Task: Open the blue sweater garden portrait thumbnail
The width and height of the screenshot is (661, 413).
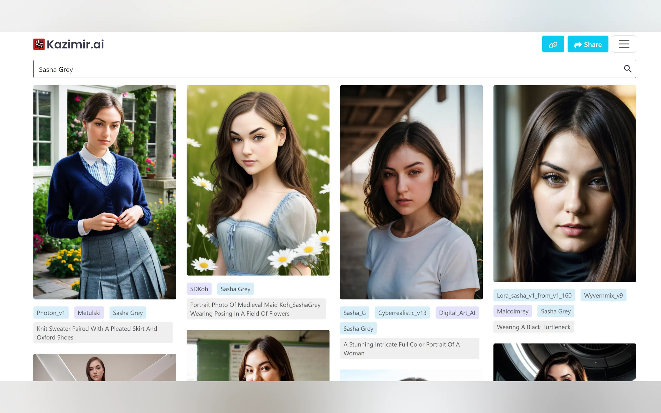Action: (105, 192)
